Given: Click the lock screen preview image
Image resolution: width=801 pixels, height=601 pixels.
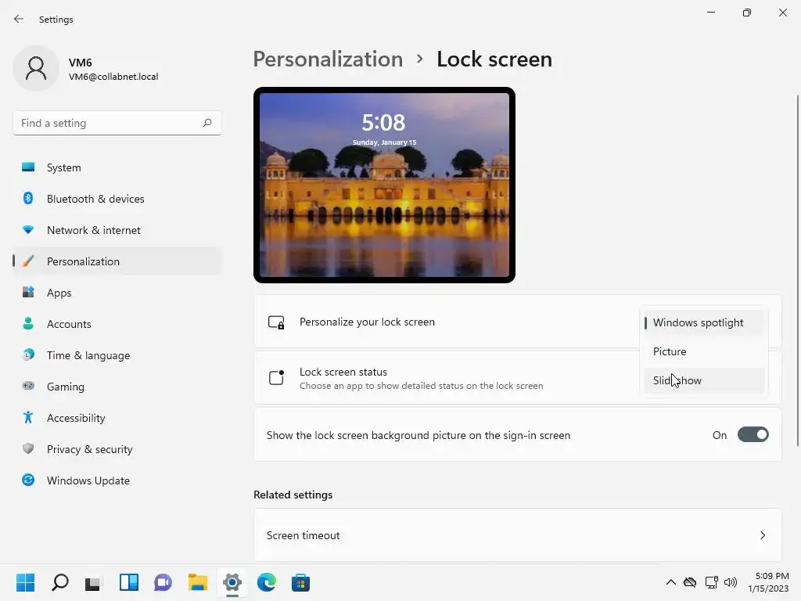Looking at the screenshot, I should tap(384, 185).
